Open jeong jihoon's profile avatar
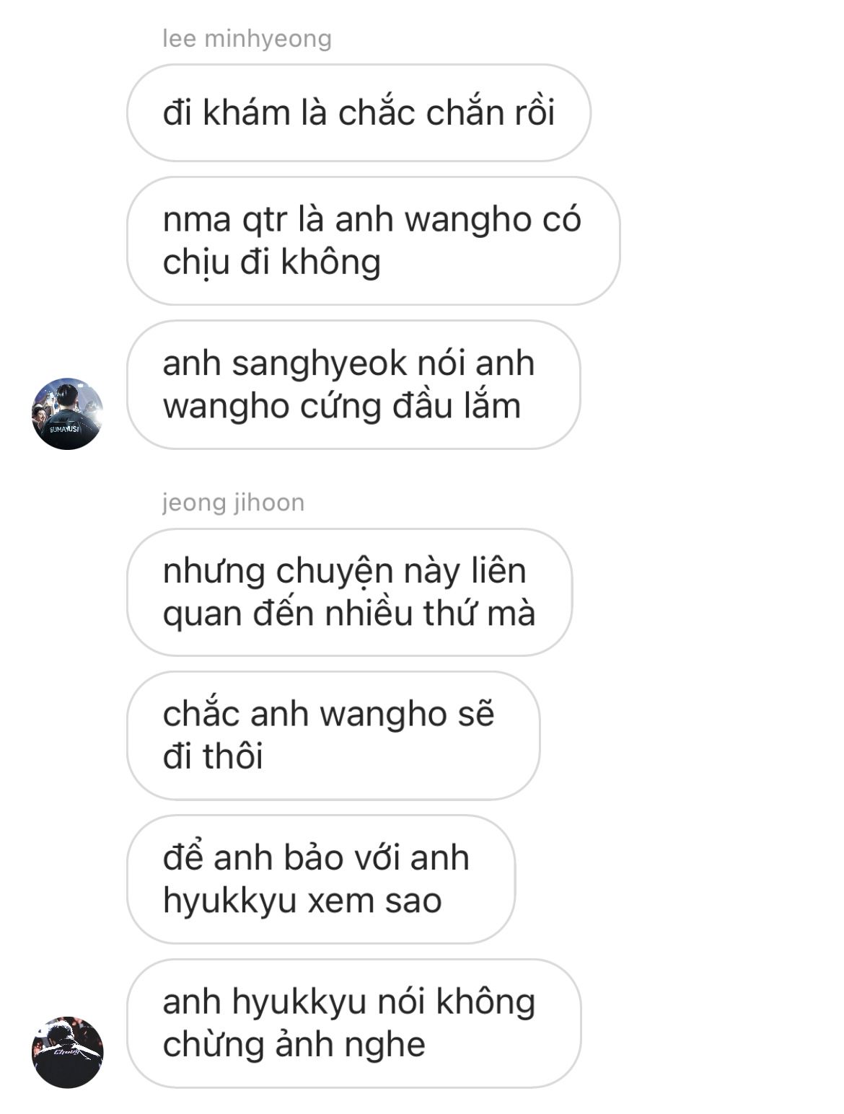 (67, 1052)
